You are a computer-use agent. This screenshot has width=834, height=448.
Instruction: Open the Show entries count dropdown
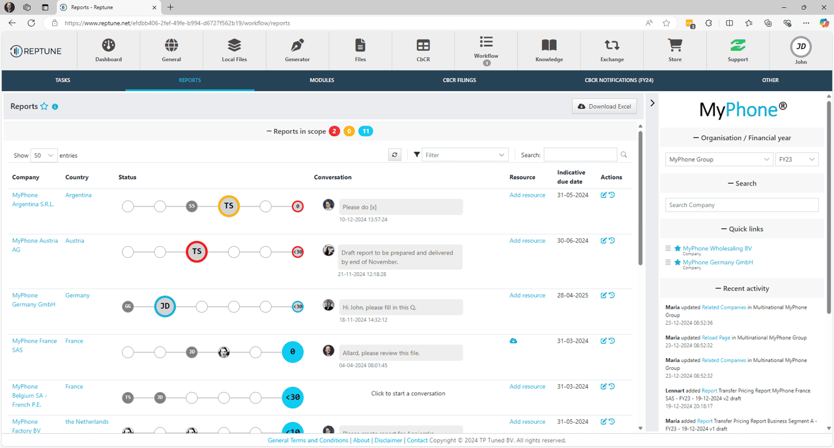point(43,155)
